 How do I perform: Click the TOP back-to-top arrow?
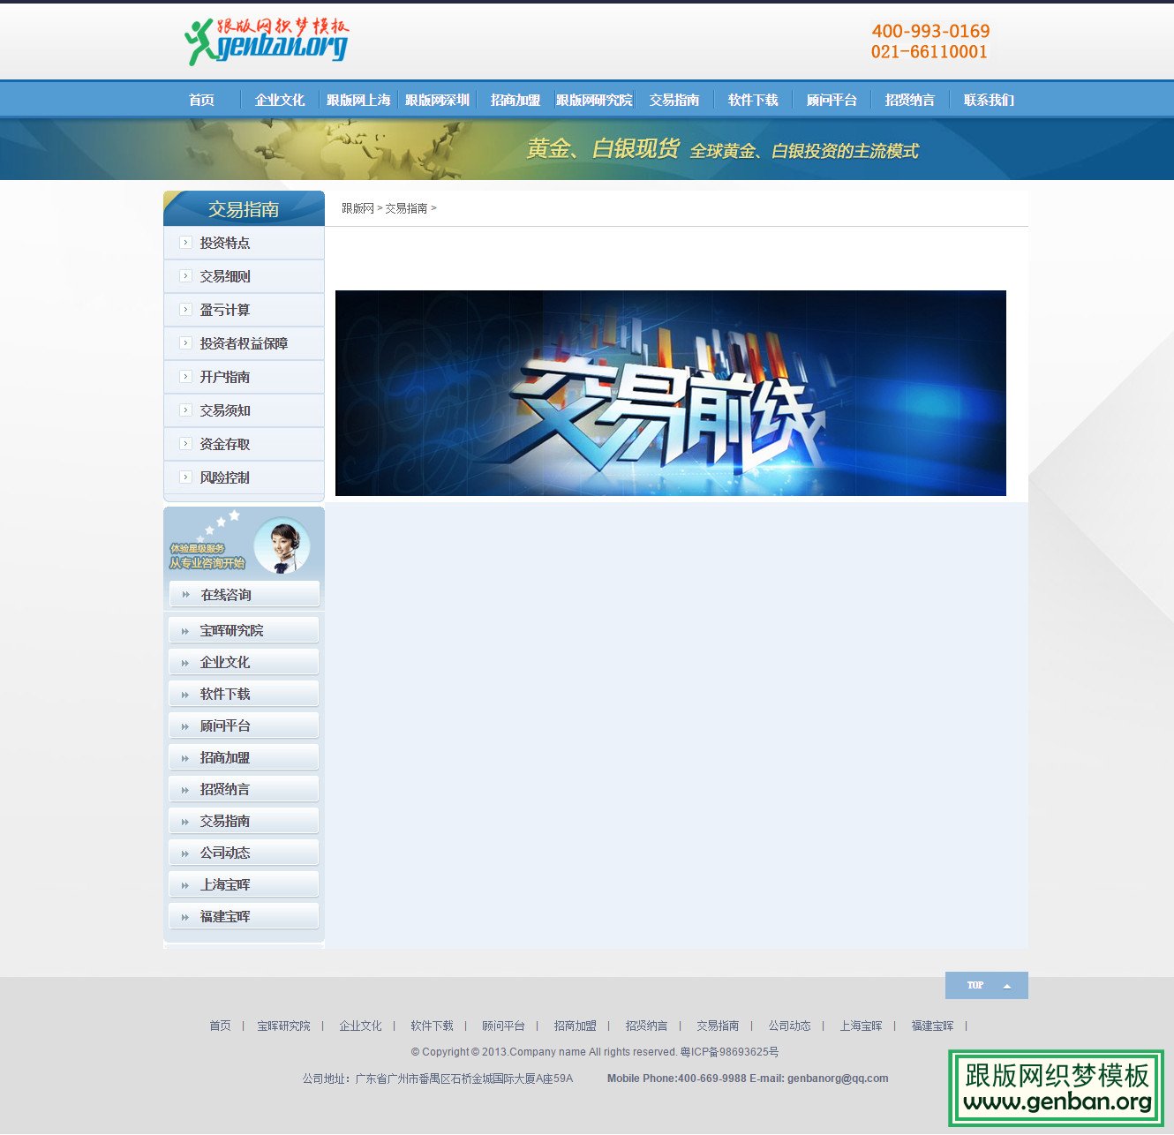pyautogui.click(x=1007, y=985)
